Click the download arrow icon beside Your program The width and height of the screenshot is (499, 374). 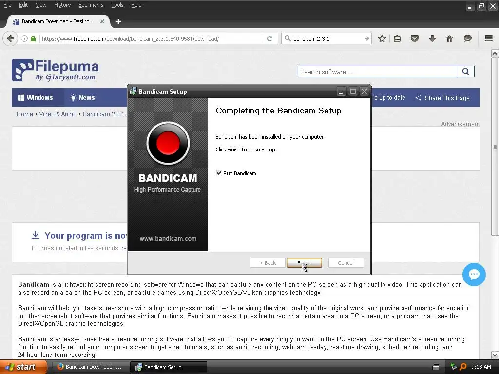click(35, 235)
